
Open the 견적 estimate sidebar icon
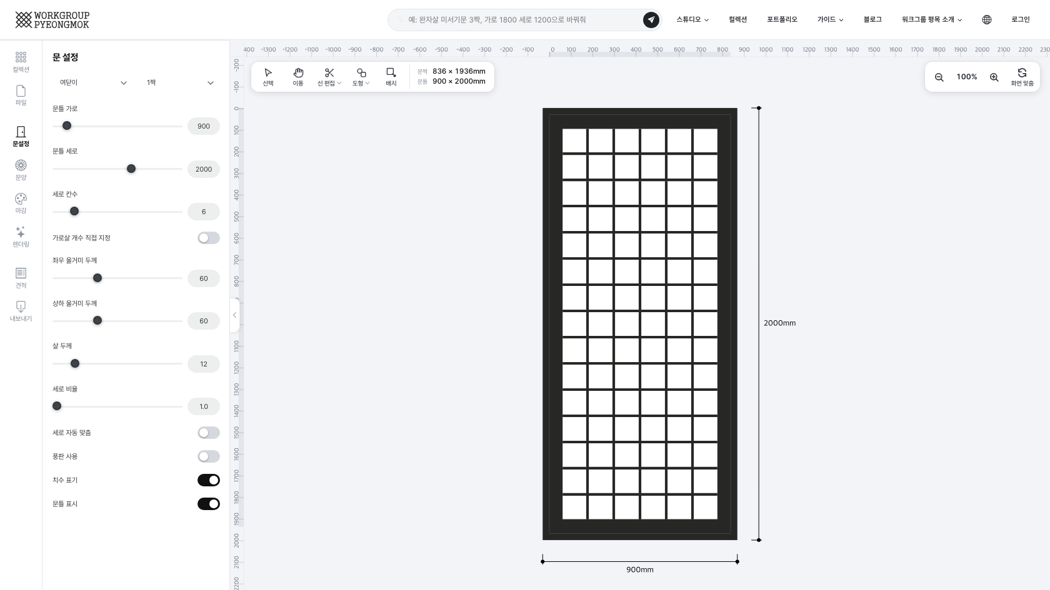(x=21, y=278)
